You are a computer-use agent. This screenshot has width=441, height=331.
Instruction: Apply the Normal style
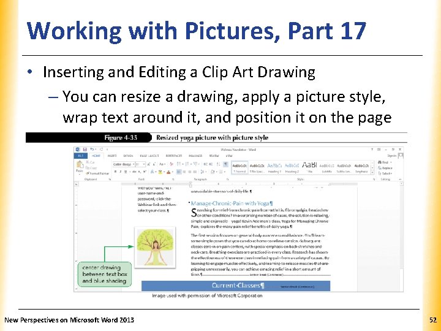click(x=239, y=168)
